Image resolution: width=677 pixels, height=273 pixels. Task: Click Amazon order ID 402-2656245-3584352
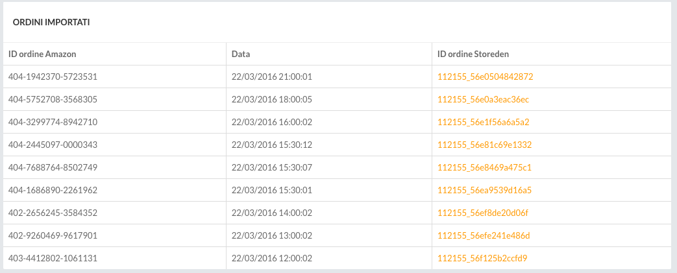(53, 213)
